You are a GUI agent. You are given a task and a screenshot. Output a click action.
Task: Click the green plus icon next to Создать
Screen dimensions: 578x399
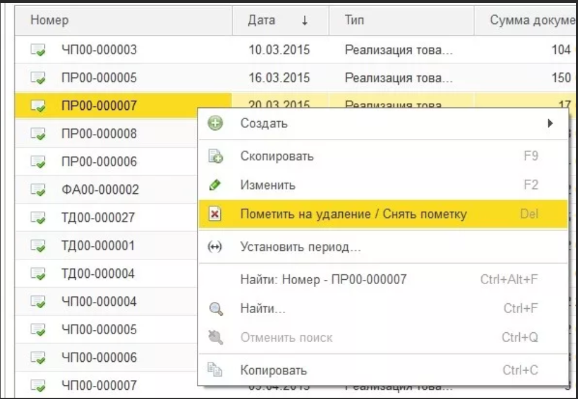[215, 123]
